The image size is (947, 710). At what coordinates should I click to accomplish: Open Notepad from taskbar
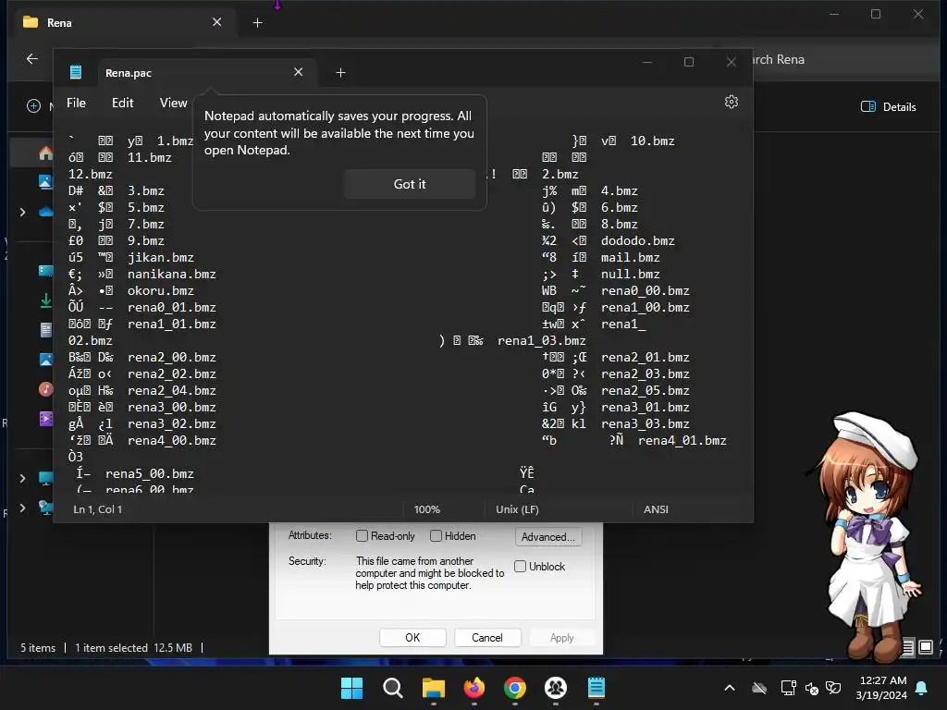coord(596,688)
